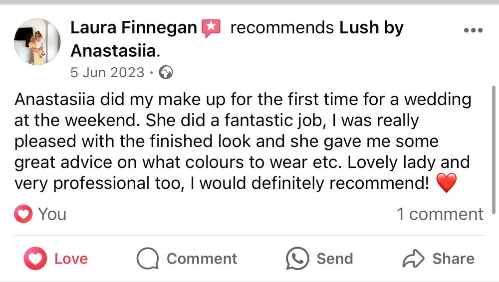Image resolution: width=499 pixels, height=282 pixels.
Task: Click the Comment speech bubble icon
Action: 148,259
